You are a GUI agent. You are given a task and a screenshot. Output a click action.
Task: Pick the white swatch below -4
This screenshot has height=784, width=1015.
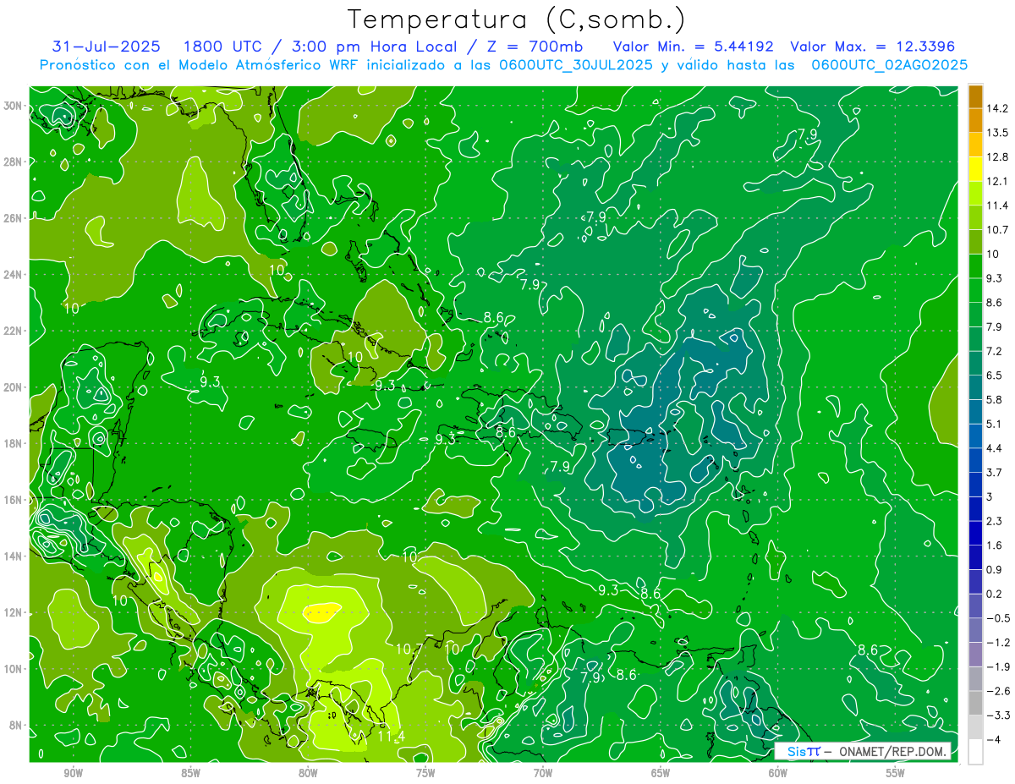tap(975, 751)
